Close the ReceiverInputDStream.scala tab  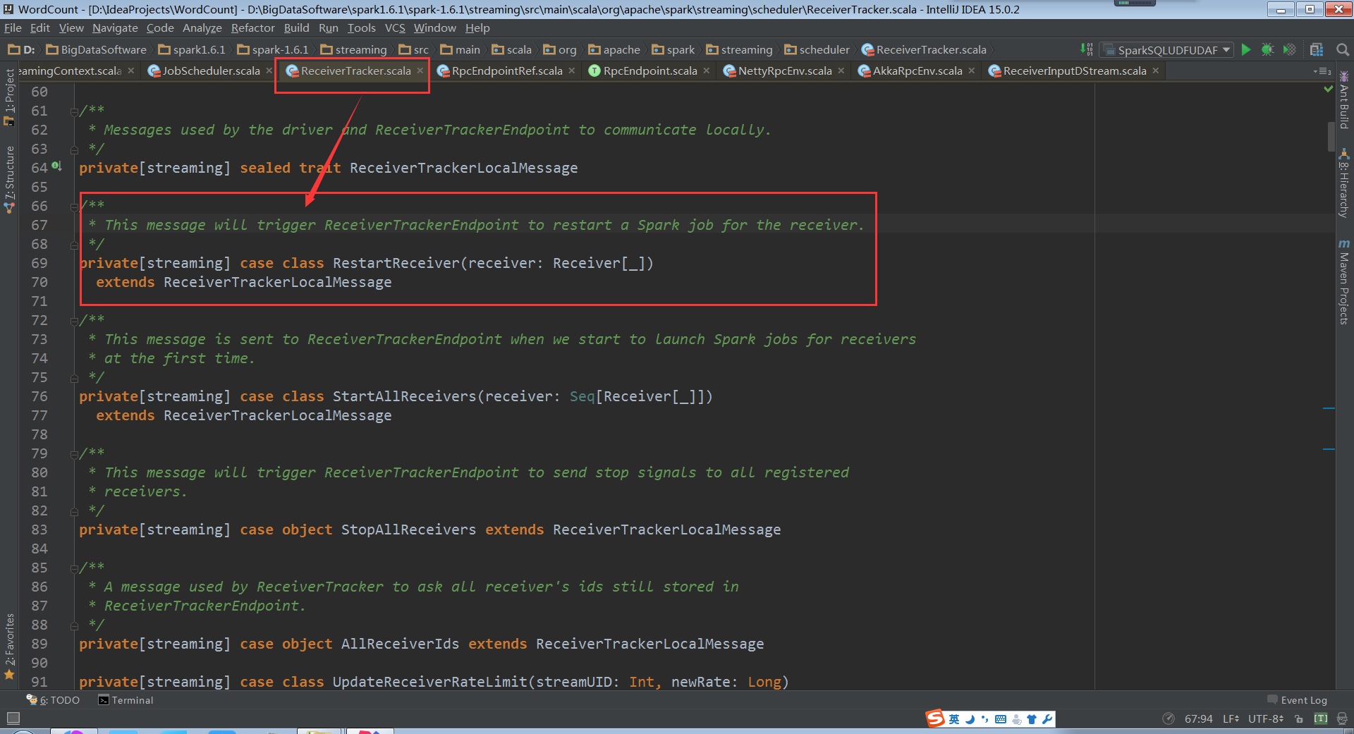pyautogui.click(x=1155, y=71)
